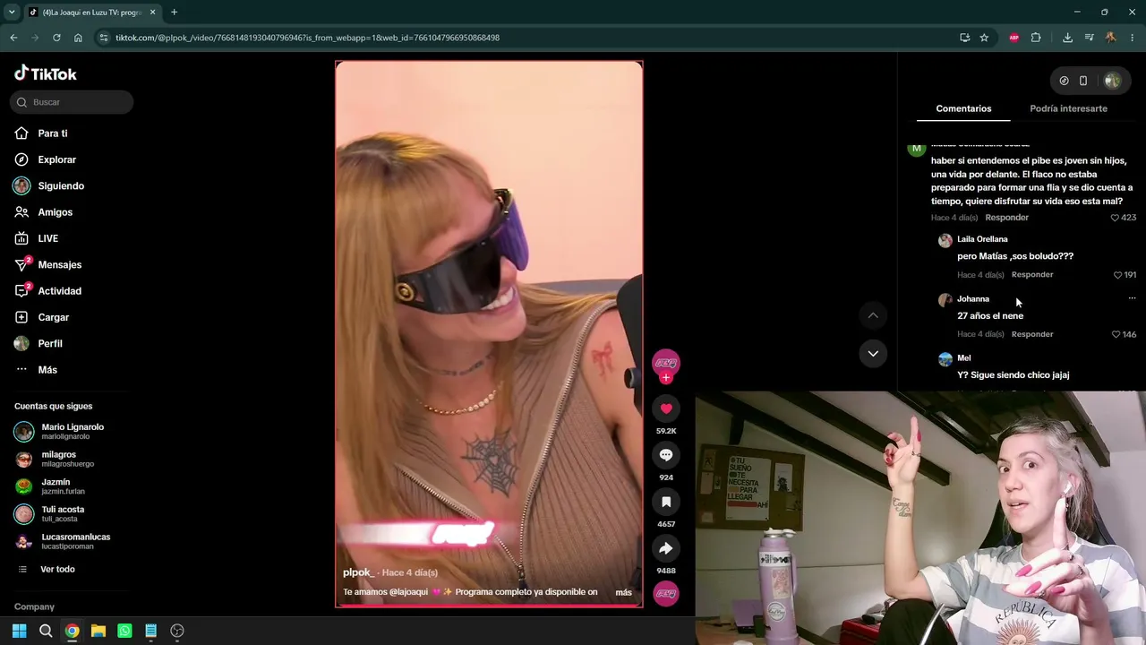Reply to Laila Orellana's comment
The image size is (1146, 645).
tap(1032, 274)
